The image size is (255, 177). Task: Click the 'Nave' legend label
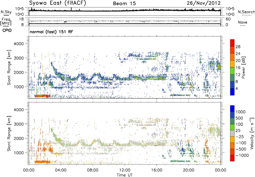coord(243,22)
